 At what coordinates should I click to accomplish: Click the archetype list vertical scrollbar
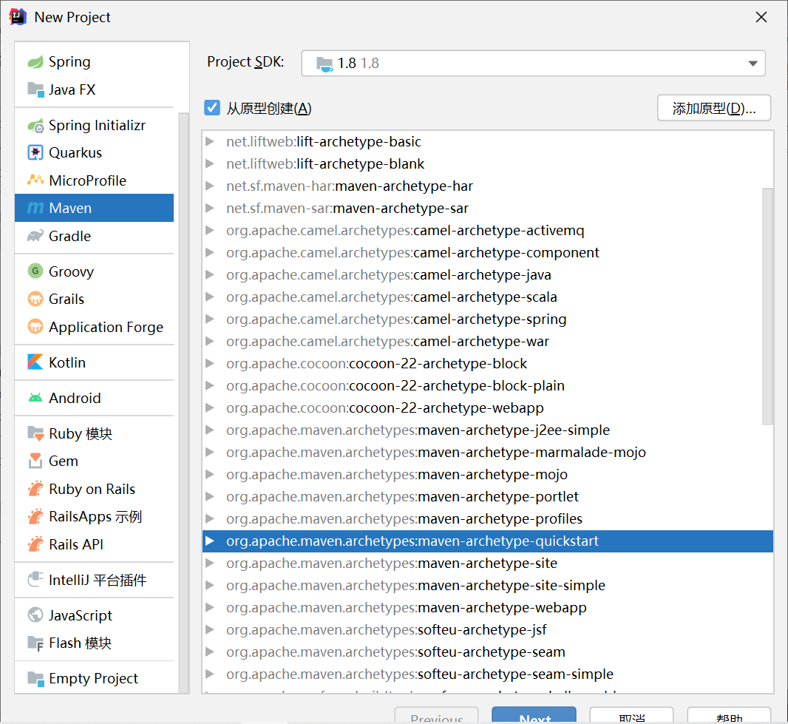pyautogui.click(x=767, y=307)
